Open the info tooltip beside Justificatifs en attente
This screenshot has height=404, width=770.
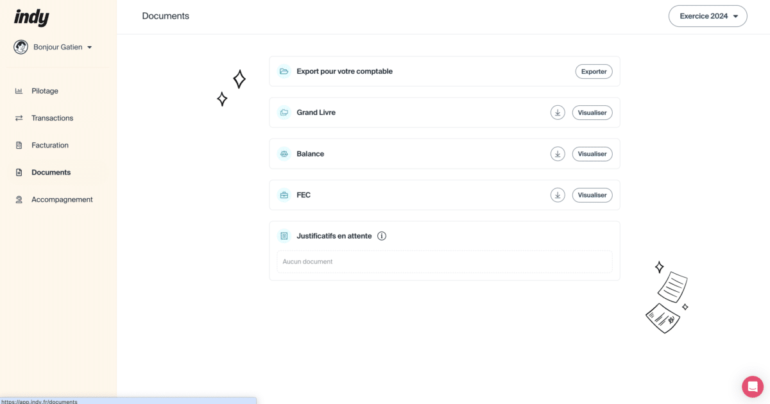pyautogui.click(x=382, y=235)
